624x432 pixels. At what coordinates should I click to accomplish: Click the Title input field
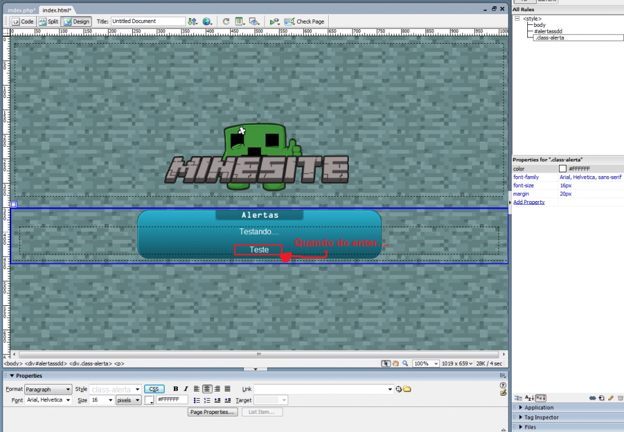point(148,21)
